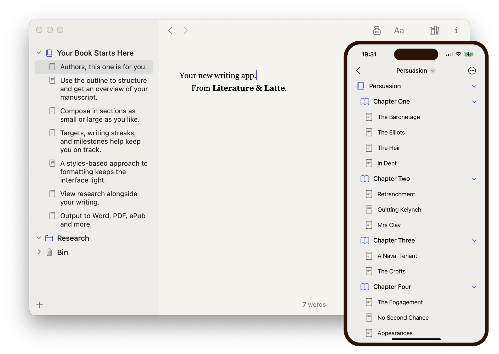The width and height of the screenshot is (499, 354).
Task: Show the info inspector icon
Action: (x=456, y=30)
